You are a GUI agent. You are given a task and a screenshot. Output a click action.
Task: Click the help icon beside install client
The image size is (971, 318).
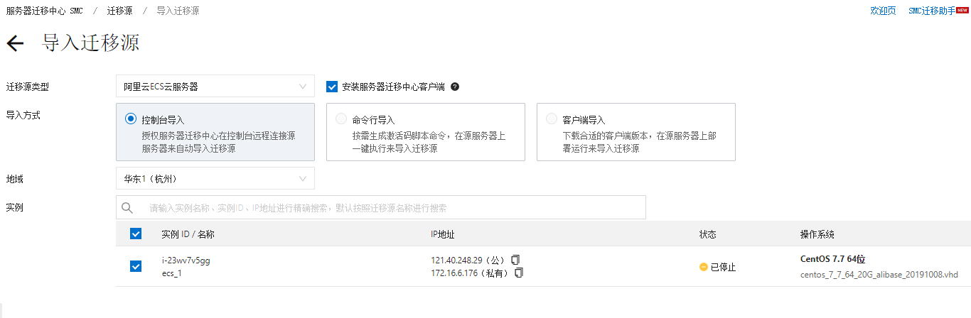coord(455,87)
